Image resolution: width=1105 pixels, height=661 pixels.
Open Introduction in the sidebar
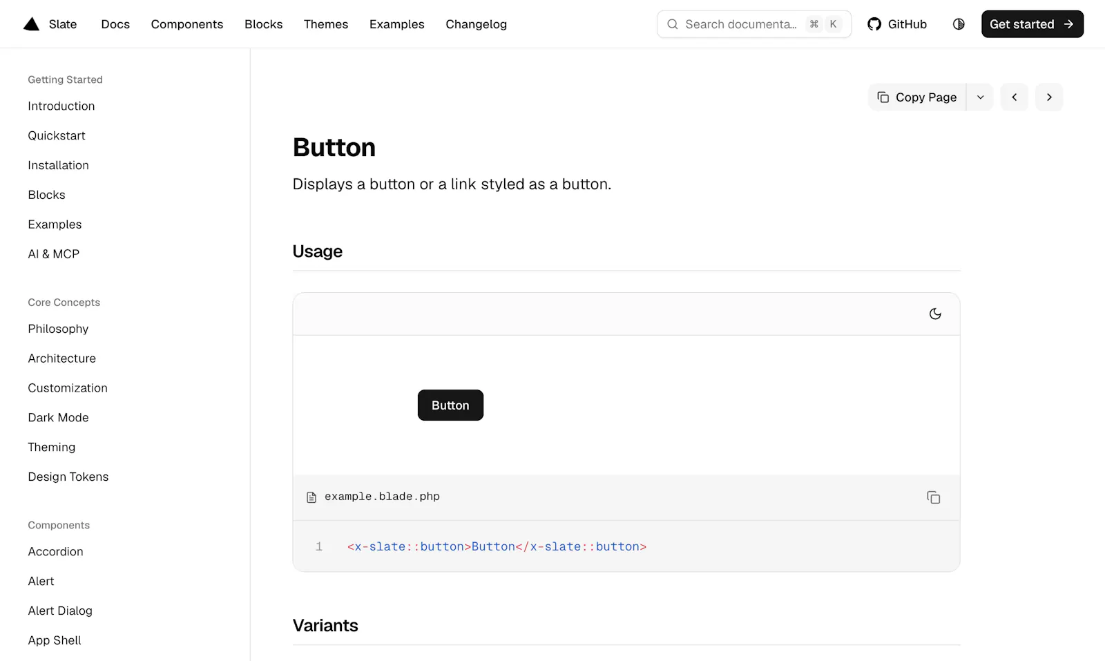[x=61, y=106]
